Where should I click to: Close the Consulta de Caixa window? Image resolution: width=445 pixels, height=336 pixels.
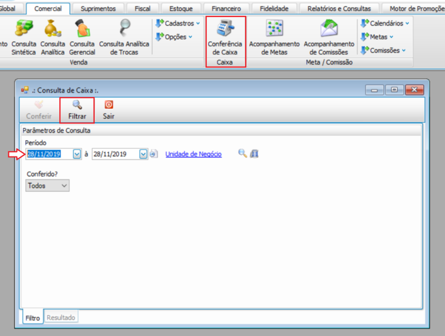coord(414,90)
